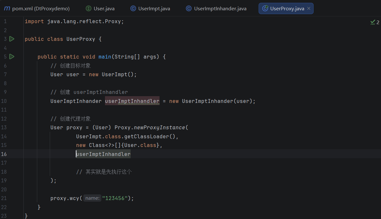Click userImptInhandler argument on line 16

click(x=103, y=154)
